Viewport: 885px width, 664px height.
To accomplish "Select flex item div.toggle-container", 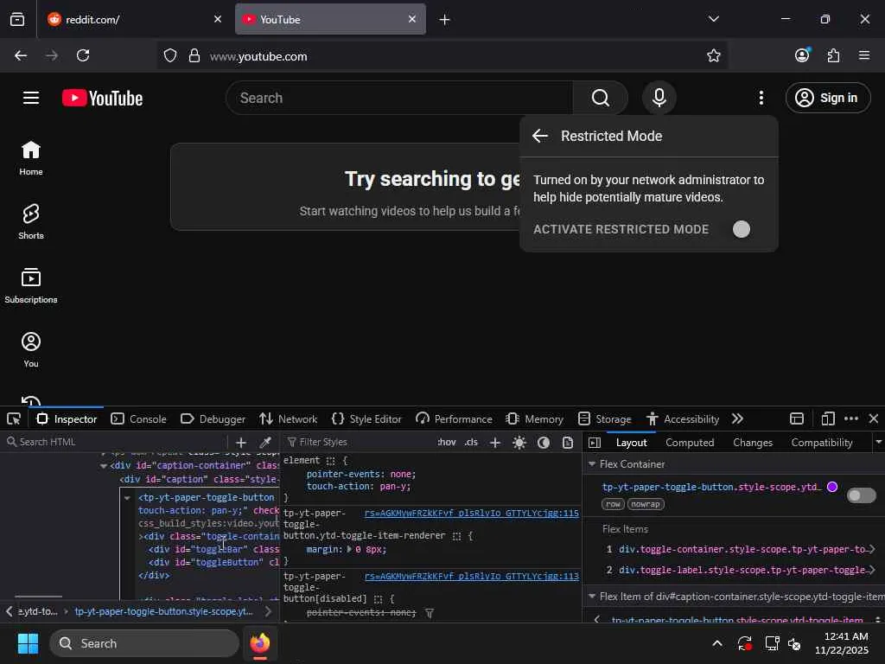I will [x=742, y=549].
